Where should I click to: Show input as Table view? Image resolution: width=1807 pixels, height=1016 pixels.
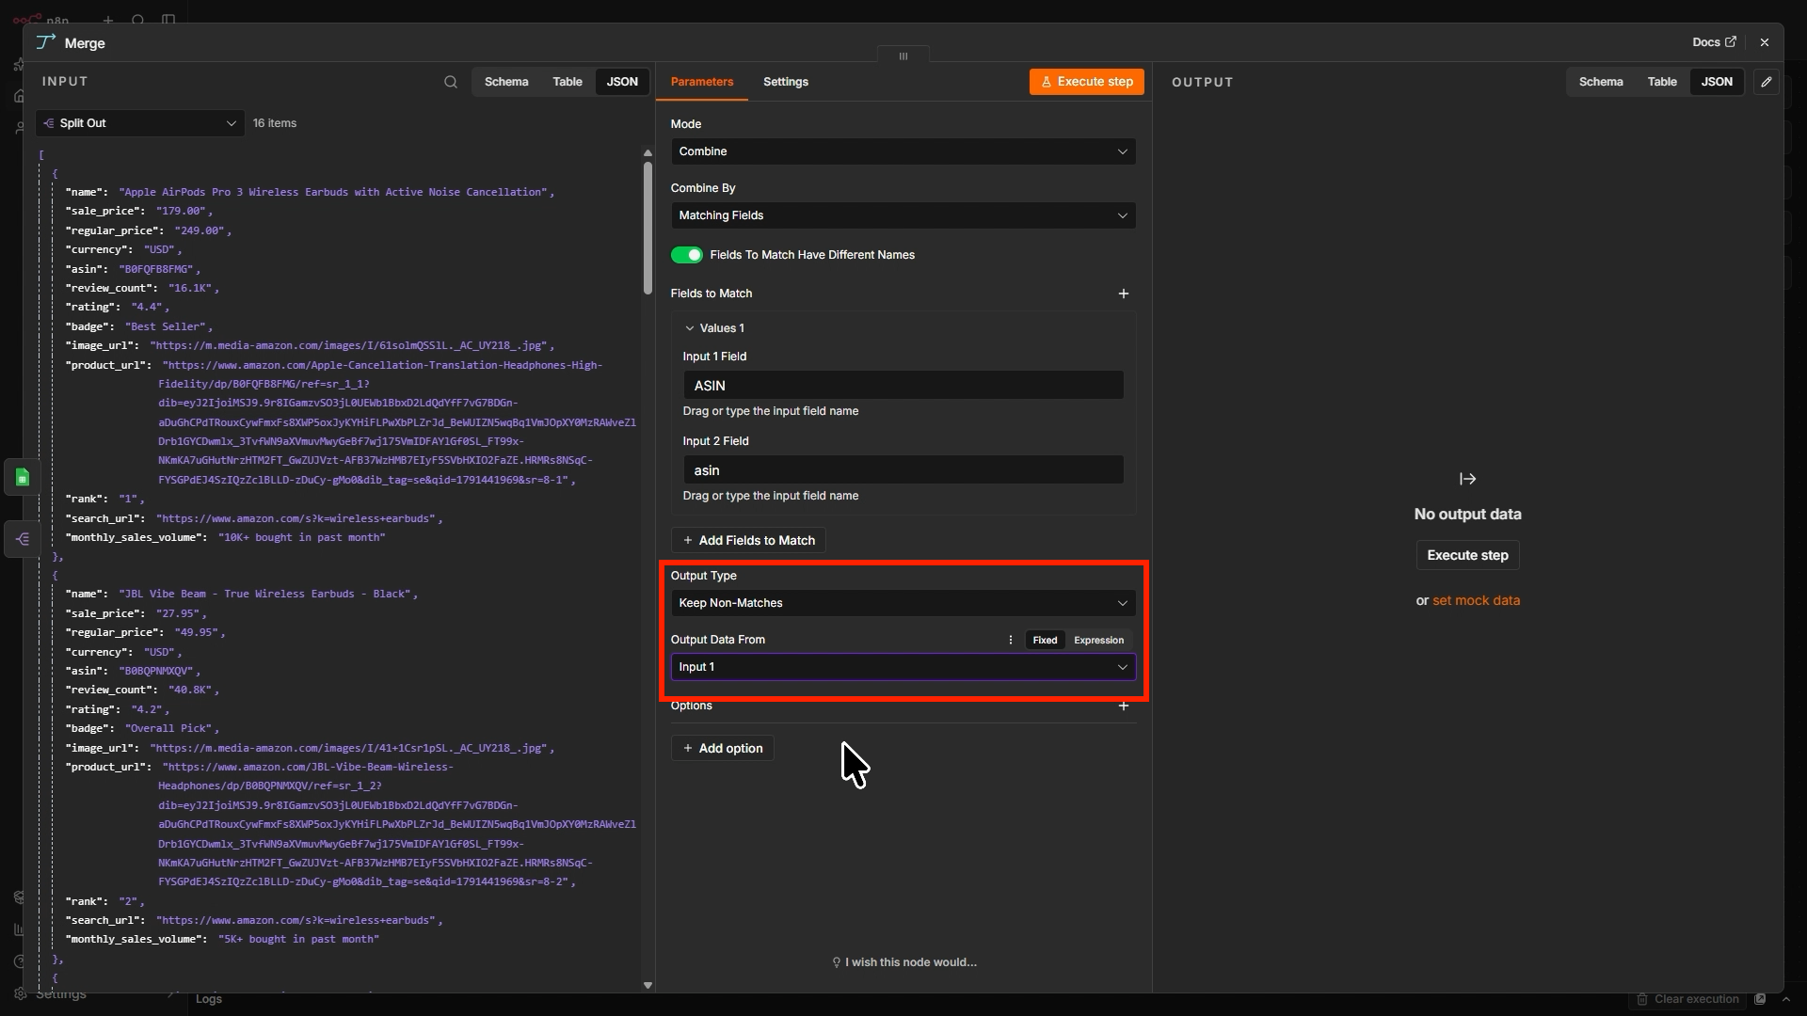567,82
